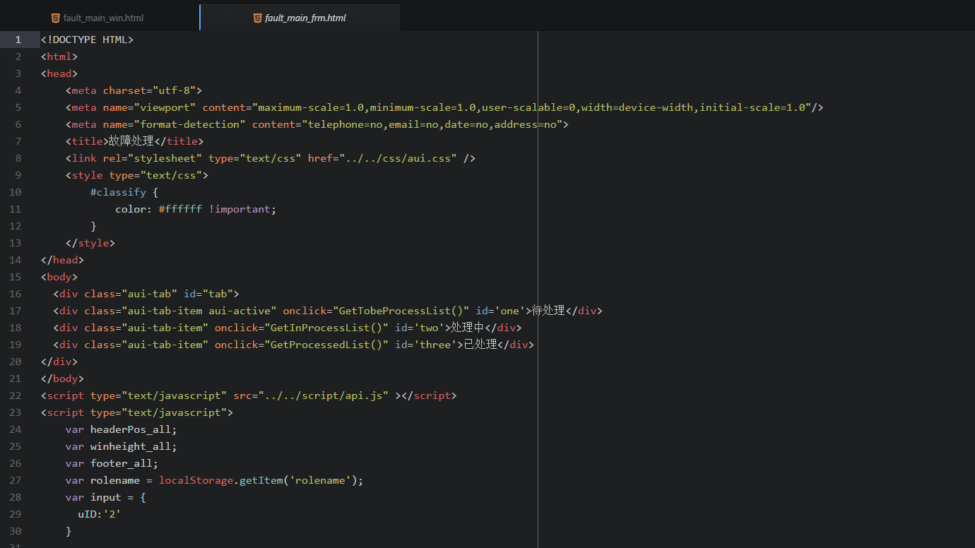Click the 'footer_all' variable

pos(122,463)
